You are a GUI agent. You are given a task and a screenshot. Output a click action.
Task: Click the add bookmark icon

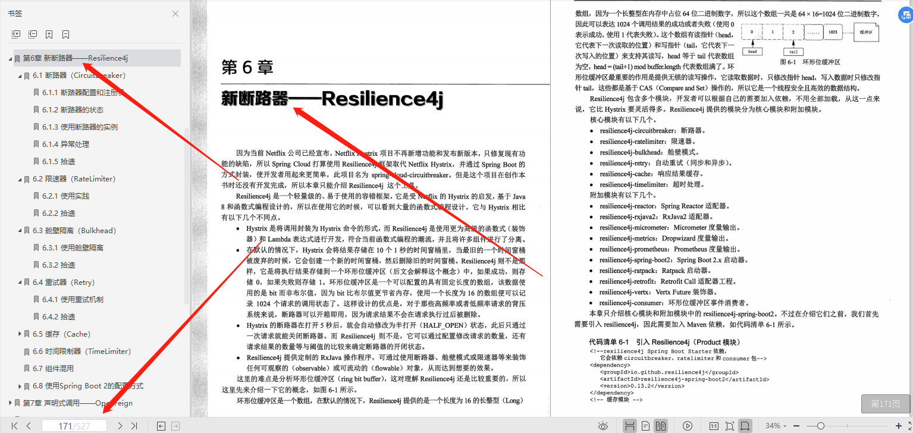click(49, 34)
